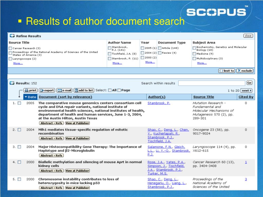Check Biochemistry, Genetics and Molecular Biology
The height and width of the screenshot is (197, 263).
[194, 48]
